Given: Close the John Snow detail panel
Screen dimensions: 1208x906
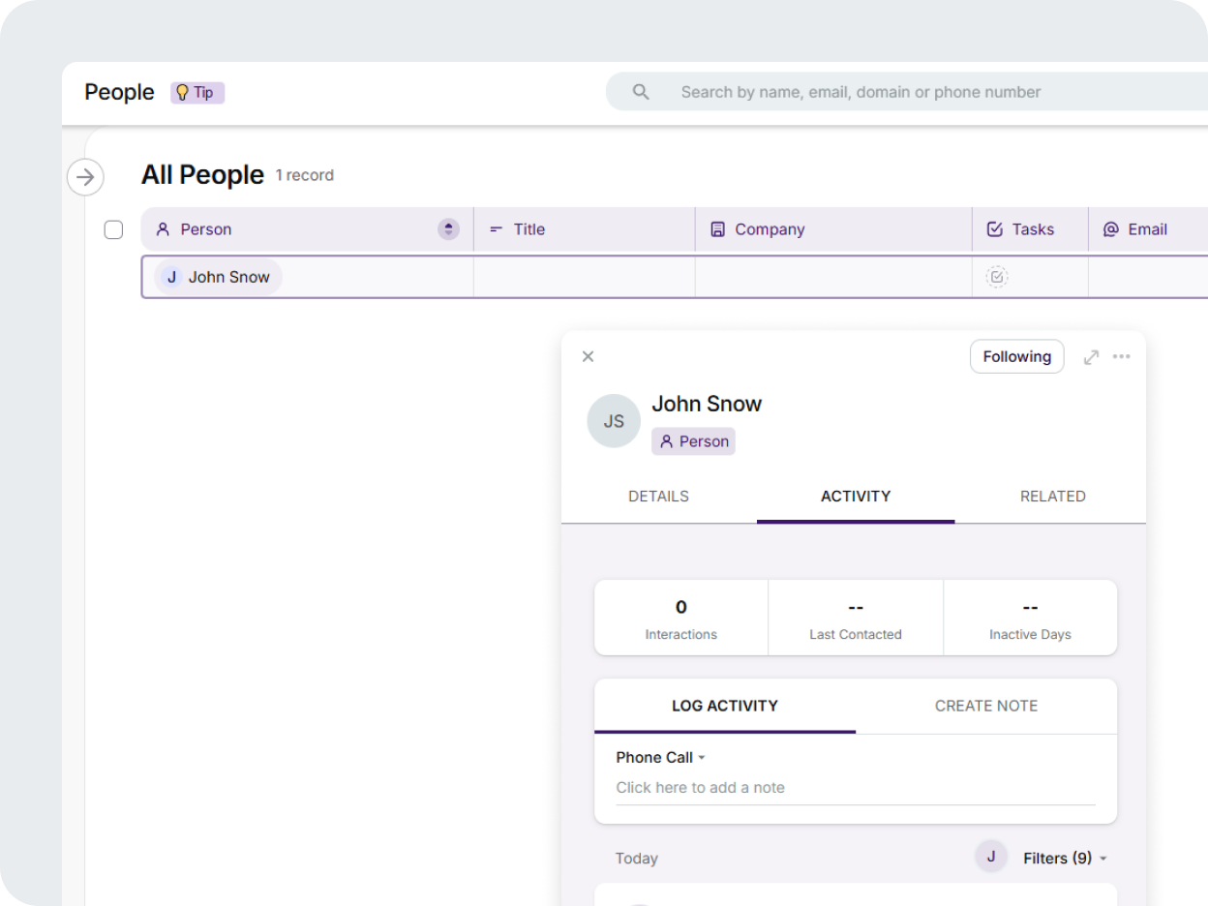Looking at the screenshot, I should coord(588,357).
